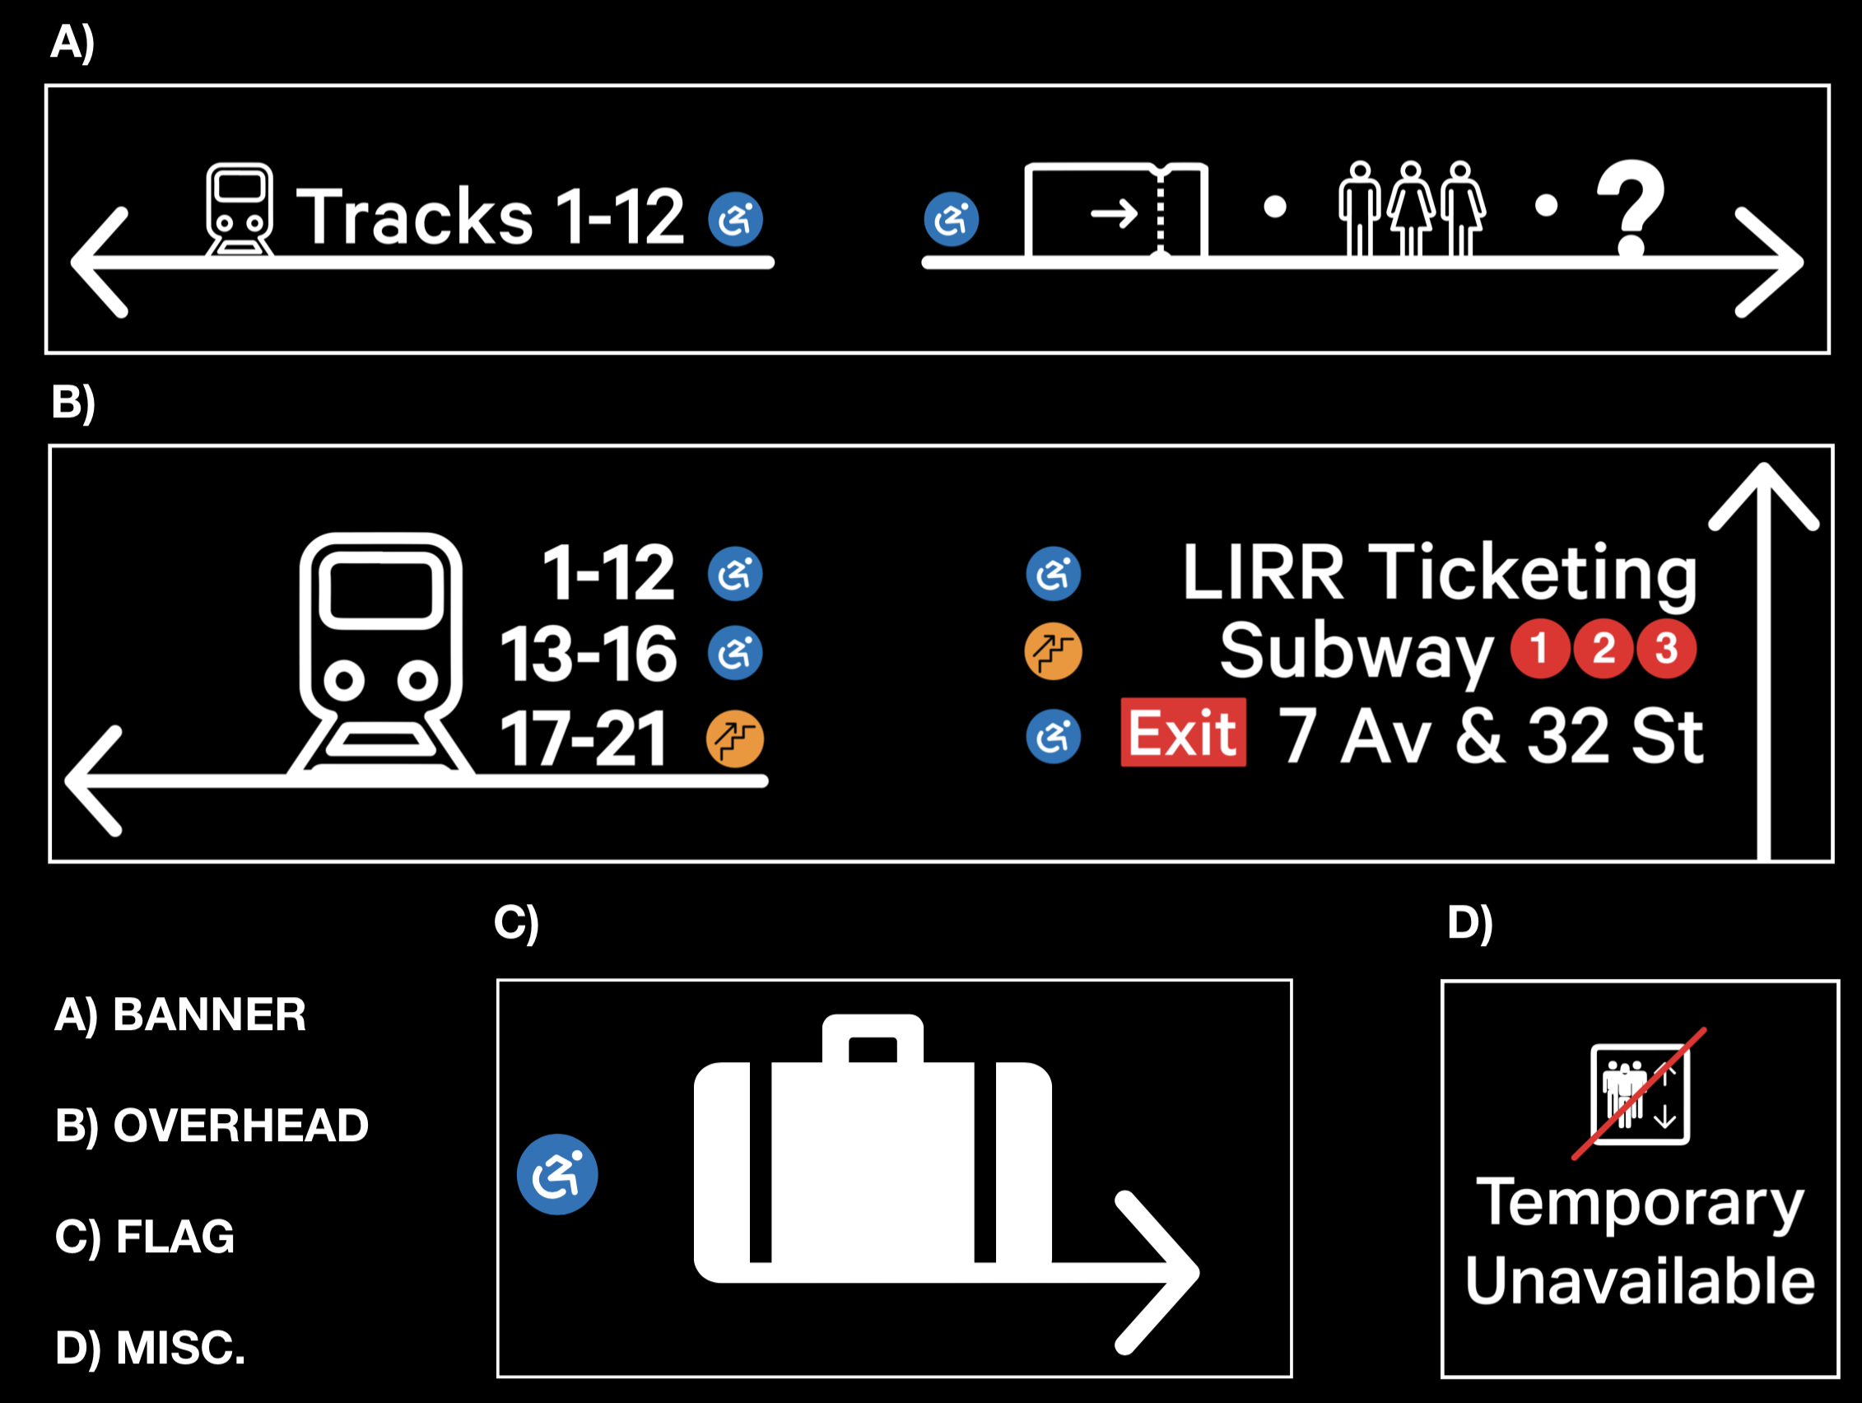Click the train icon beside Tracks 1-12
The image size is (1862, 1403).
click(x=240, y=210)
